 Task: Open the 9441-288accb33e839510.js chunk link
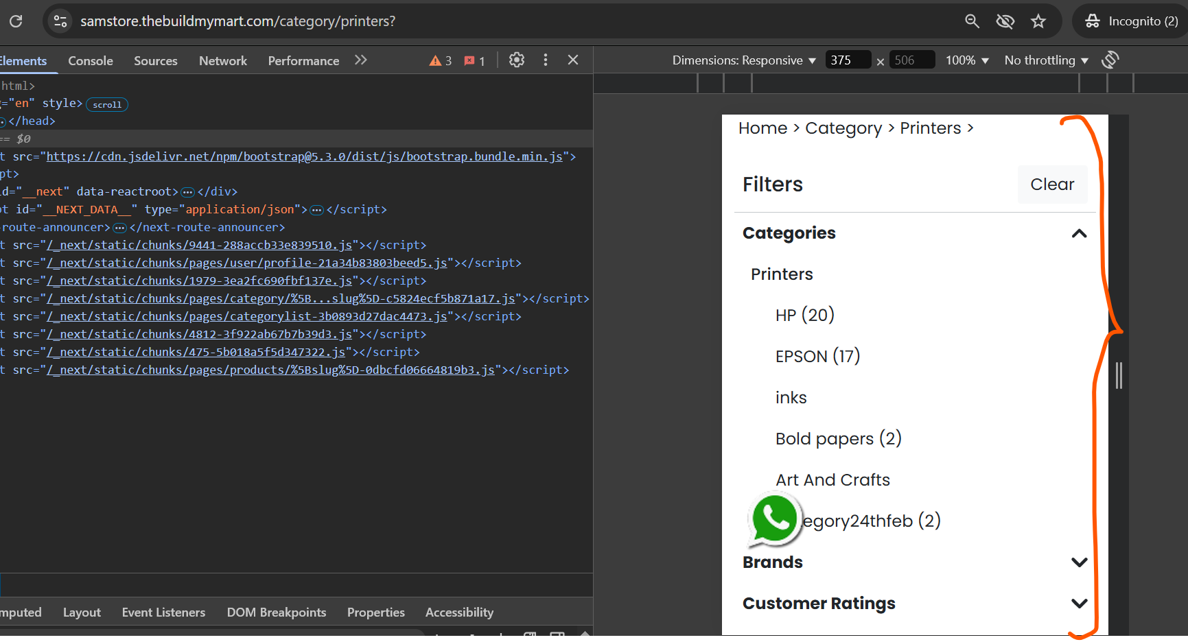pyautogui.click(x=200, y=245)
